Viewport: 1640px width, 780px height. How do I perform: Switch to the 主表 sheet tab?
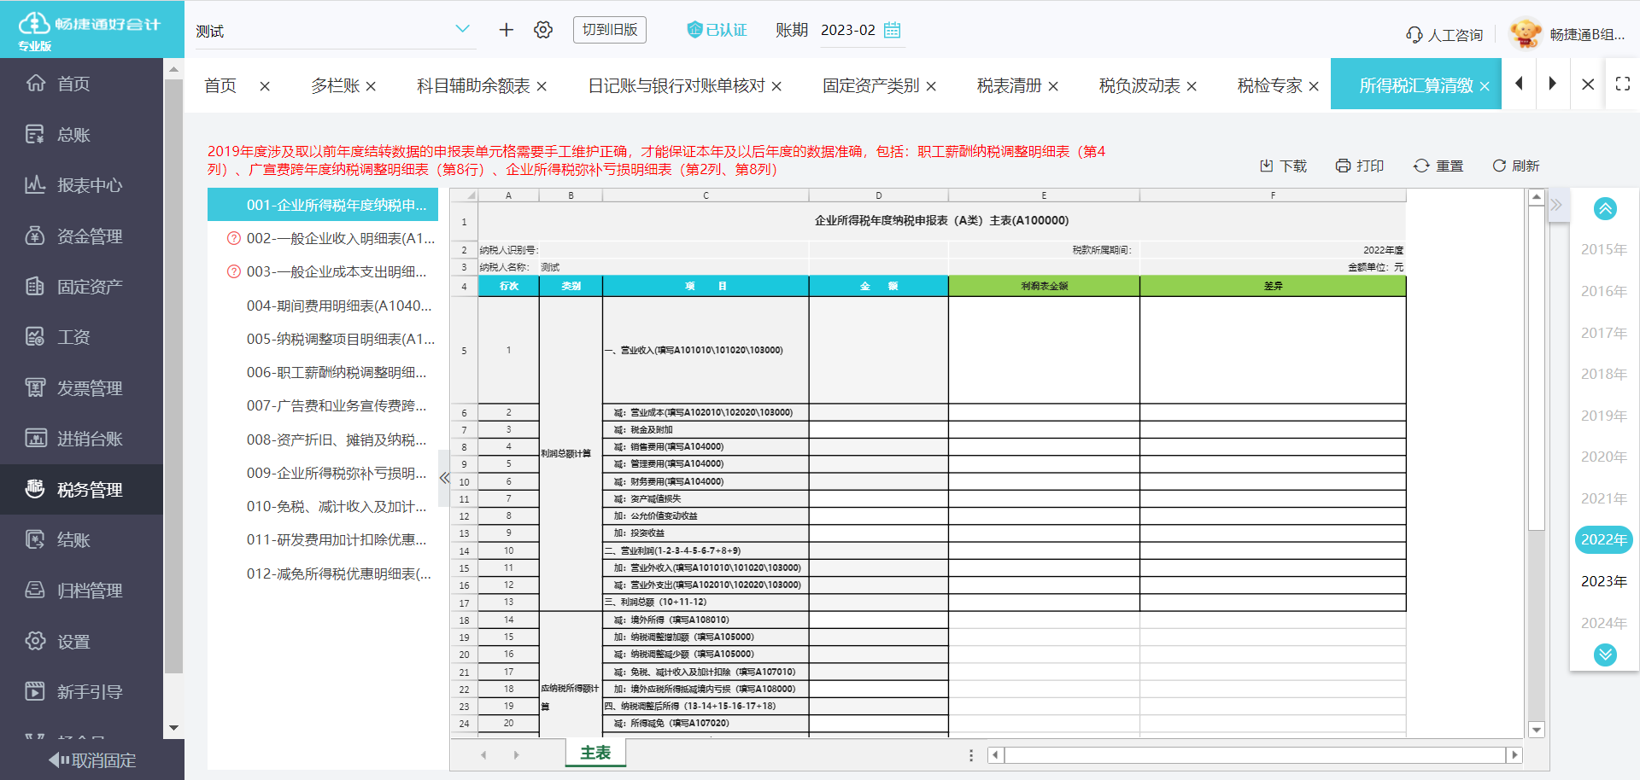coord(595,753)
